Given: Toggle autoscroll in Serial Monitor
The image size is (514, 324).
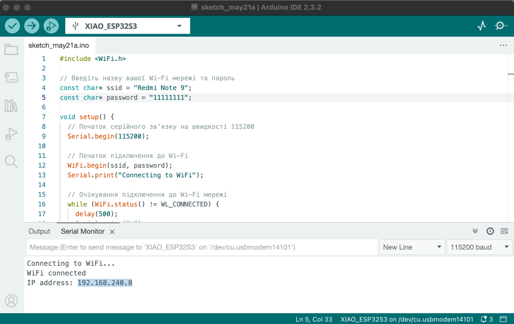Looking at the screenshot, I should tap(475, 231).
